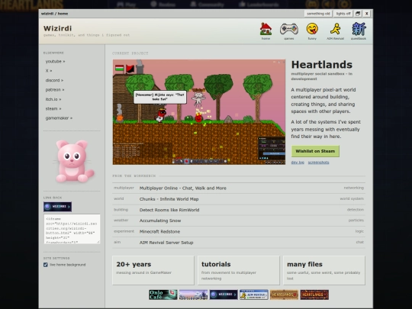
Task: Click inside the iframe embed code box
Action: click(x=72, y=229)
